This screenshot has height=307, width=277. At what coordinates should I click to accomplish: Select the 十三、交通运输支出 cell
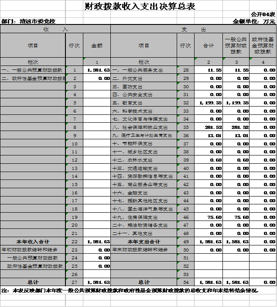point(144,168)
